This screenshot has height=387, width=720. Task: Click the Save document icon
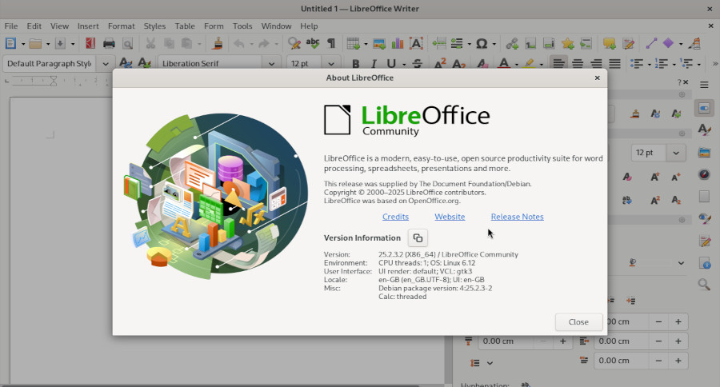pos(60,44)
